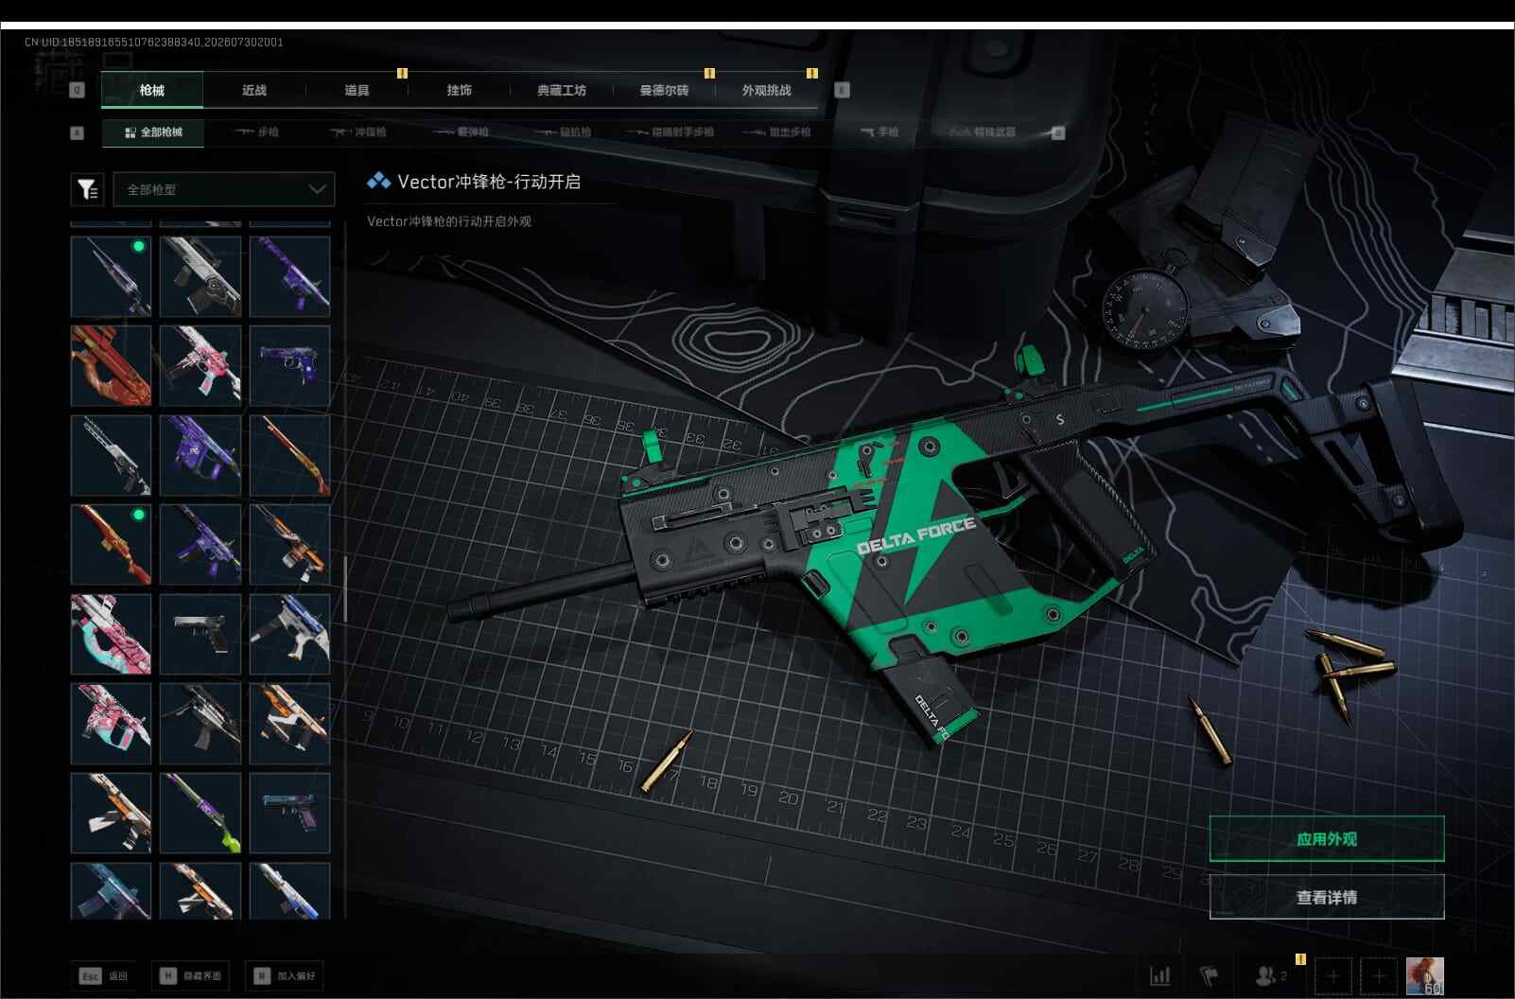Select the red-orange curved gun thumbnail
The width and height of the screenshot is (1515, 999).
(111, 365)
